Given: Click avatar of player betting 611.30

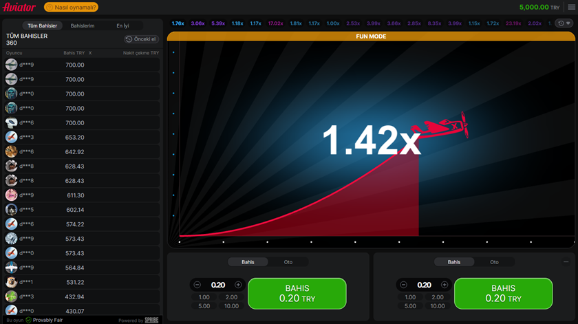Looking at the screenshot, I should (11, 195).
